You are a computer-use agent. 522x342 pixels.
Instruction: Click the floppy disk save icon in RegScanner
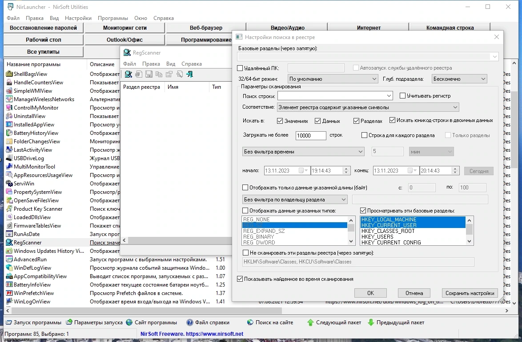(149, 75)
